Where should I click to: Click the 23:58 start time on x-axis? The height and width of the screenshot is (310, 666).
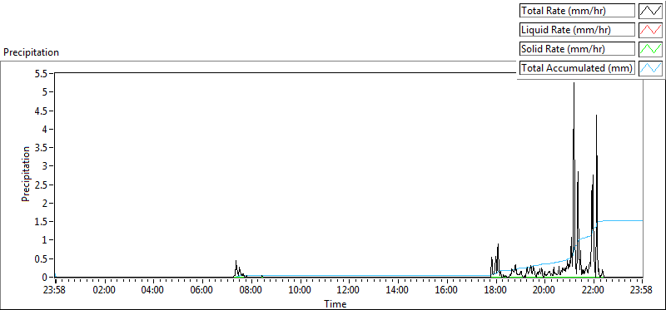pos(55,291)
